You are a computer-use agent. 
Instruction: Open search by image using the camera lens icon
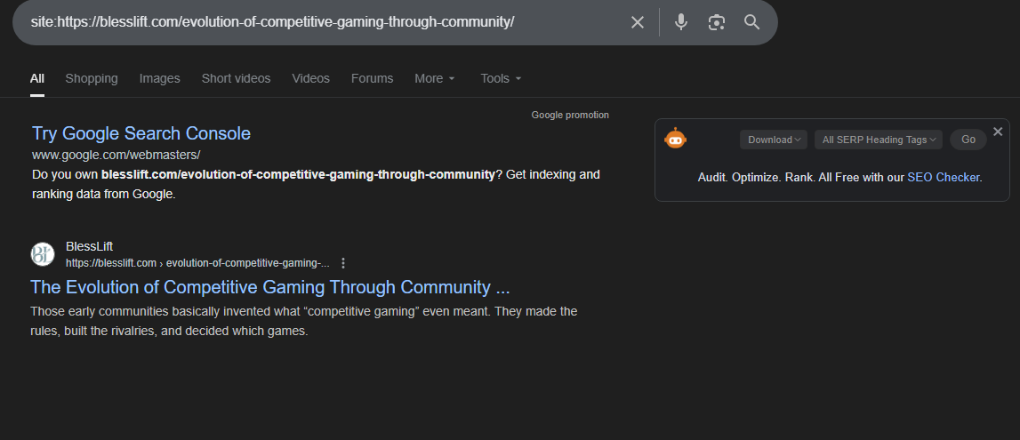[x=716, y=22]
